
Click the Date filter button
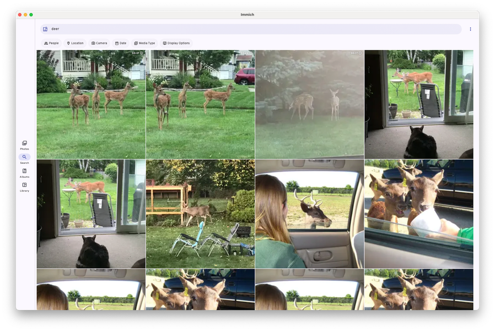point(120,43)
